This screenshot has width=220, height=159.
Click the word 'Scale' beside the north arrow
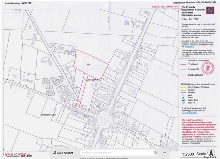pyautogui.click(x=201, y=154)
